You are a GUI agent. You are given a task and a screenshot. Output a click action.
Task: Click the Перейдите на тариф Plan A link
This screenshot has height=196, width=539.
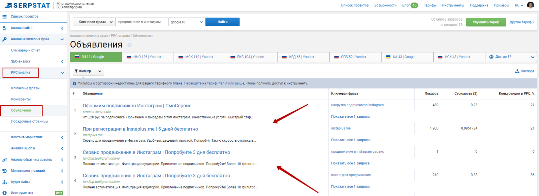(x=214, y=83)
